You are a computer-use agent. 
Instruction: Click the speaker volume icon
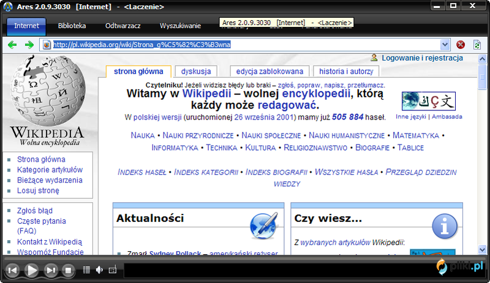pyautogui.click(x=99, y=270)
